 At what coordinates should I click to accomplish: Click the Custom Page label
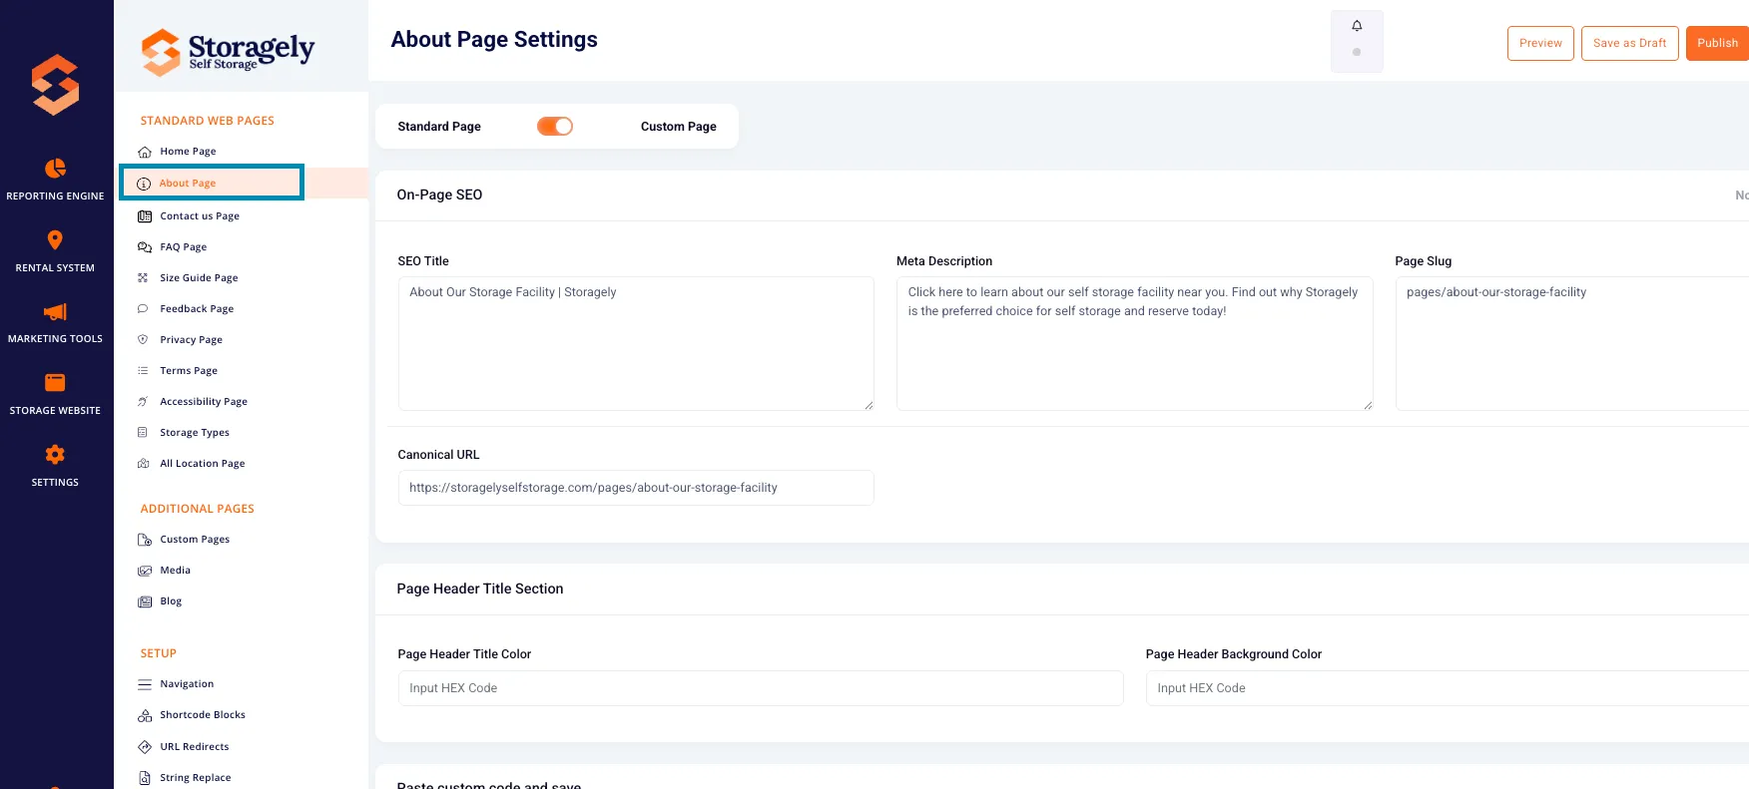click(x=679, y=127)
